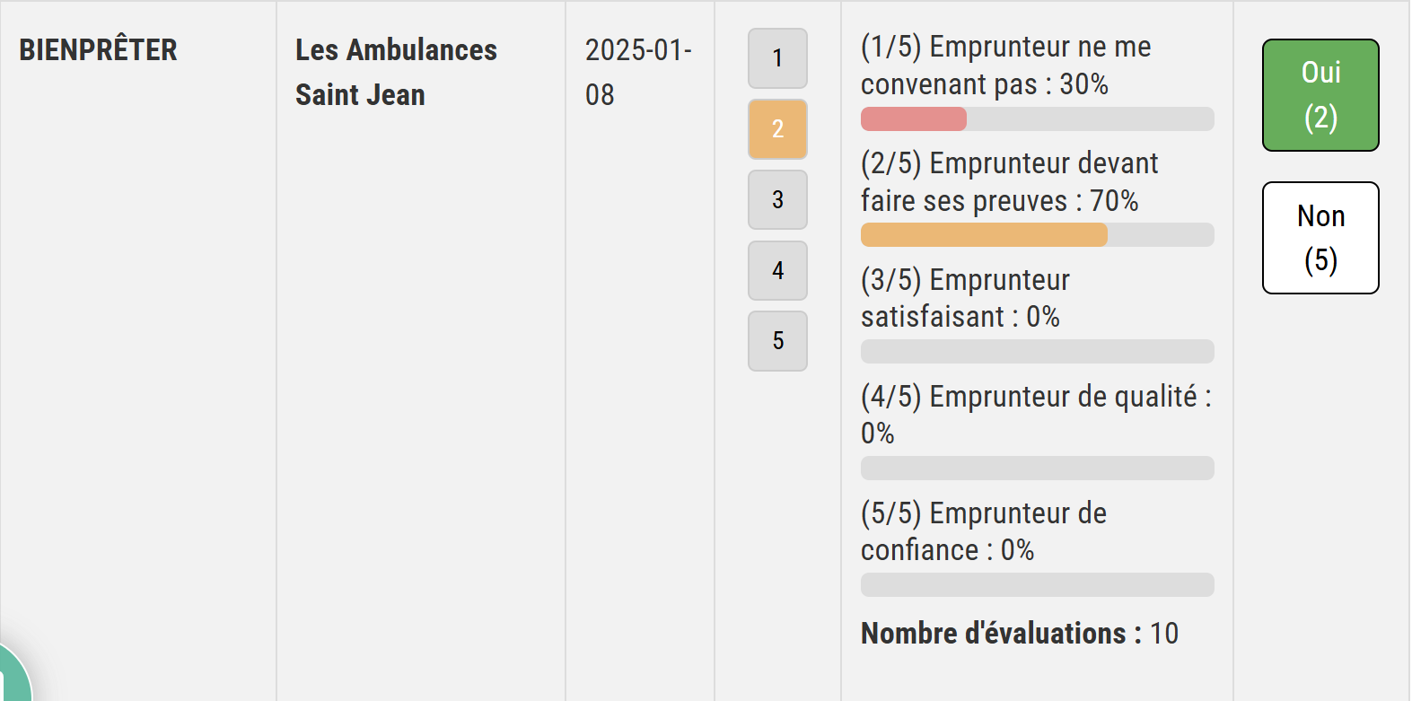The image size is (1412, 701).
Task: Click the BIENPRÊTER platform name
Action: click(x=98, y=50)
